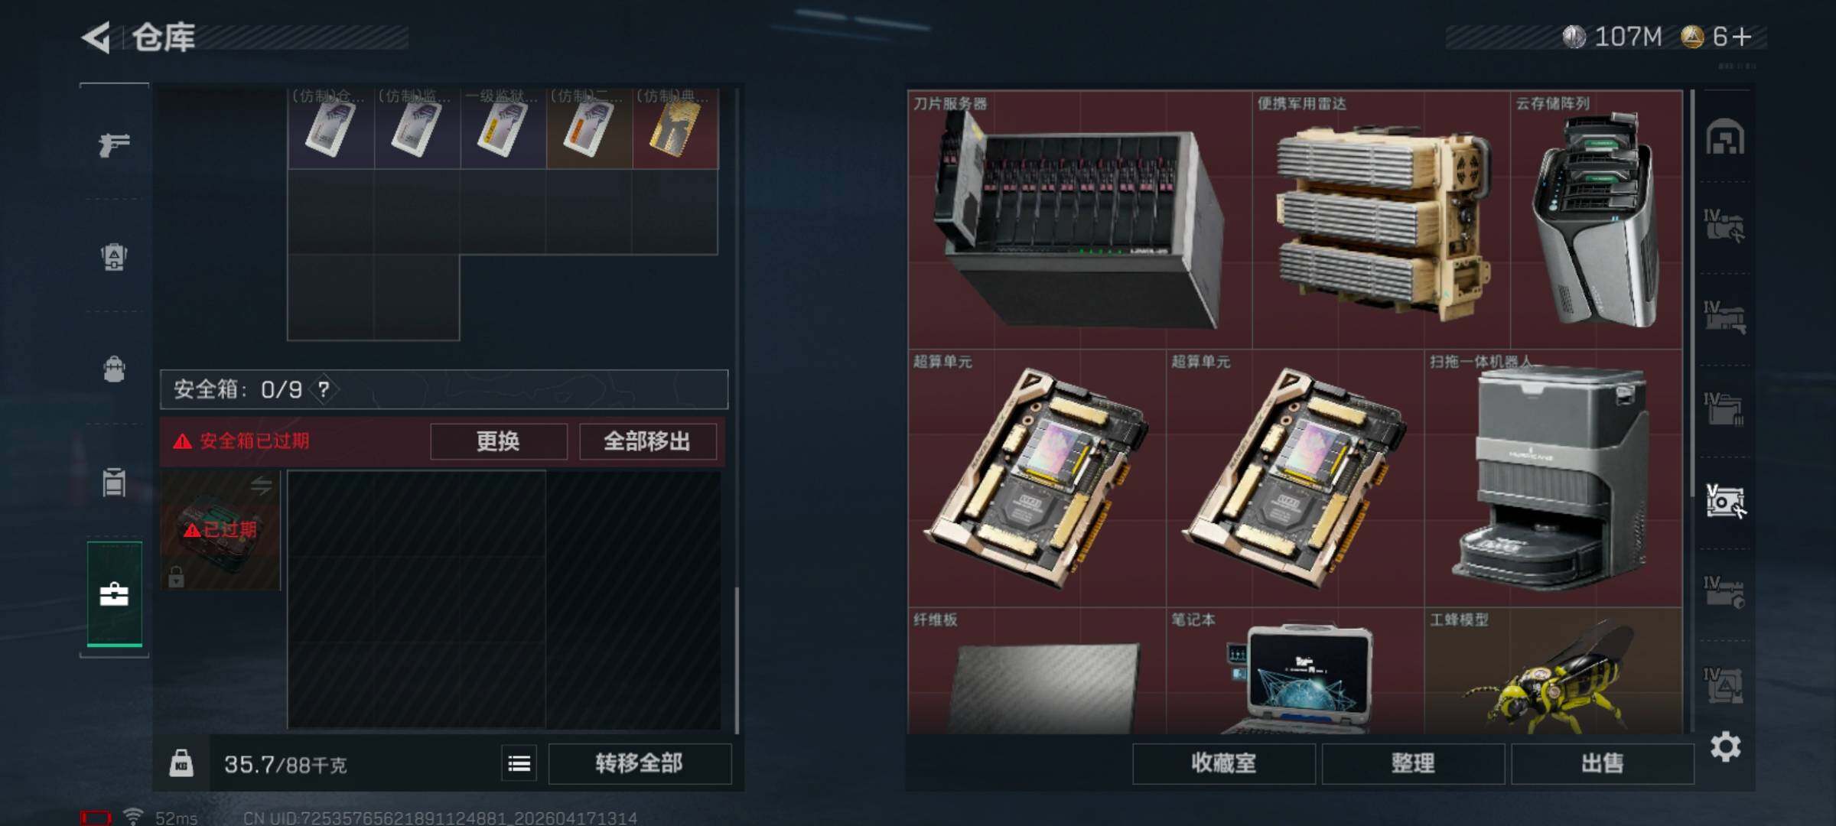Select the highlighted collectibles filter icon
This screenshot has width=1836, height=826.
[x=1725, y=502]
